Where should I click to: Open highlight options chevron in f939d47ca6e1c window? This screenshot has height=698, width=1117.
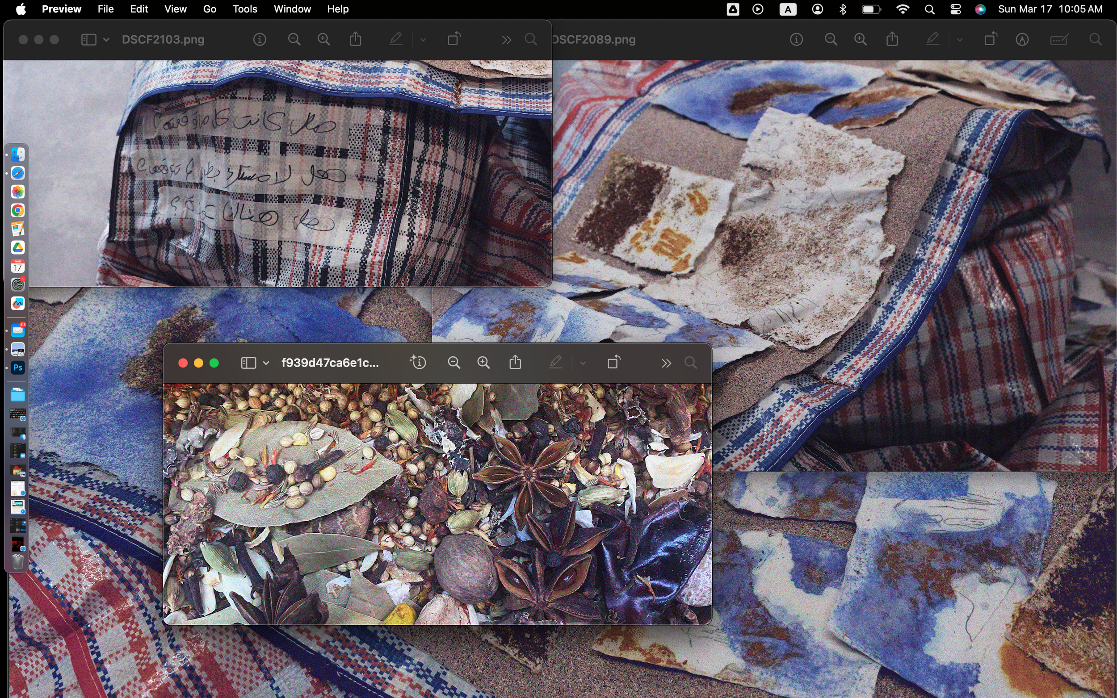coord(583,363)
